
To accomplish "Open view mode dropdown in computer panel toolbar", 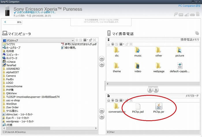I will [x=86, y=40].
